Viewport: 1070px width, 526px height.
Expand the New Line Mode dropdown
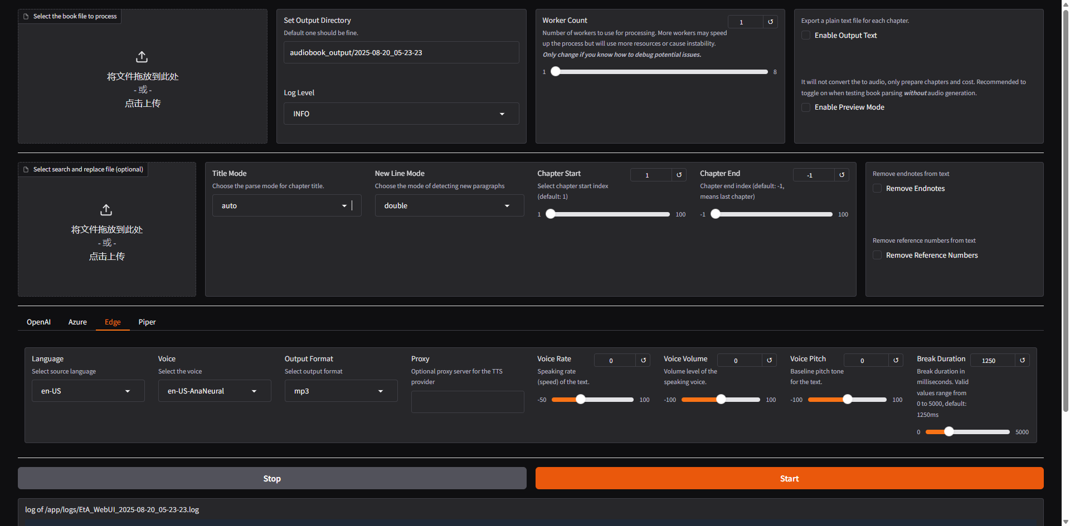(x=449, y=205)
